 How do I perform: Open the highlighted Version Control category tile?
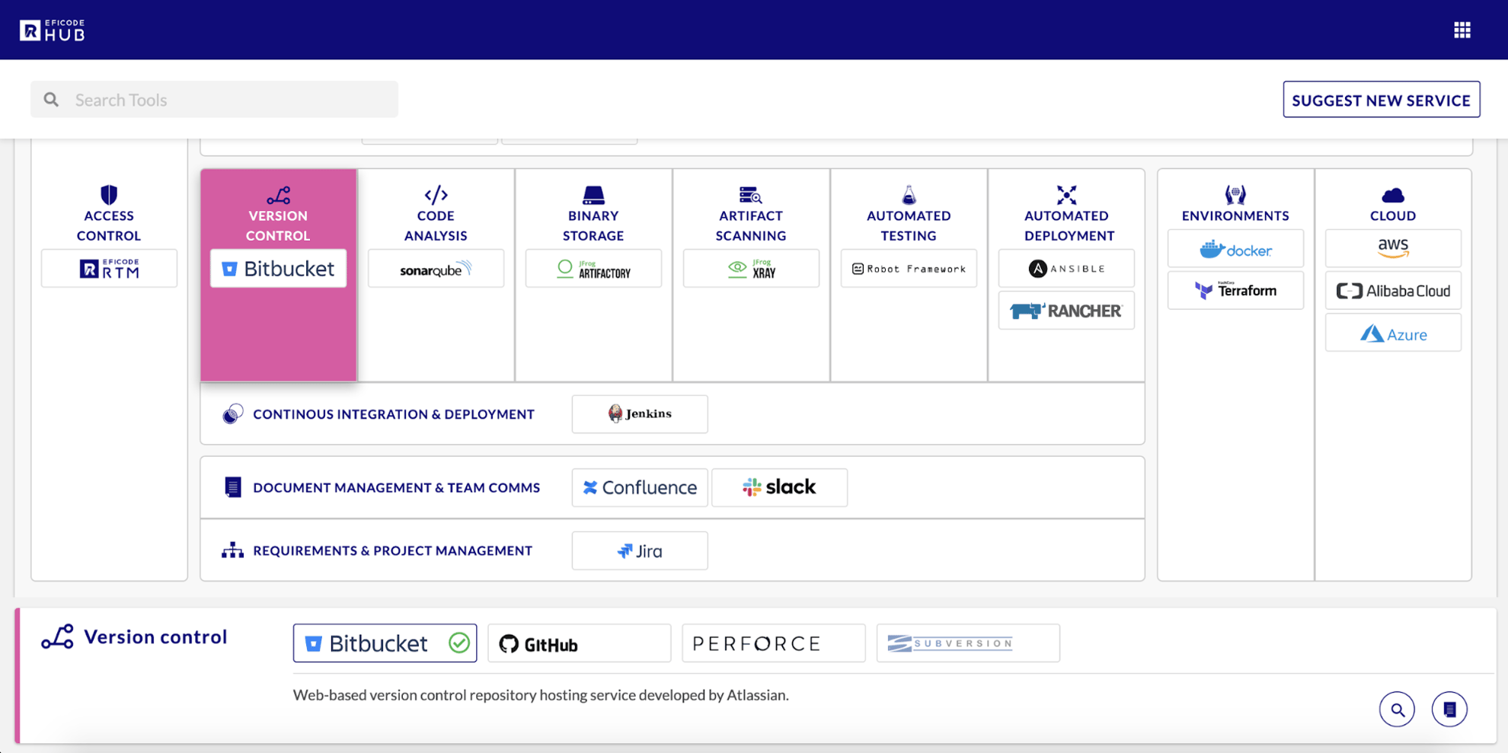(x=278, y=215)
